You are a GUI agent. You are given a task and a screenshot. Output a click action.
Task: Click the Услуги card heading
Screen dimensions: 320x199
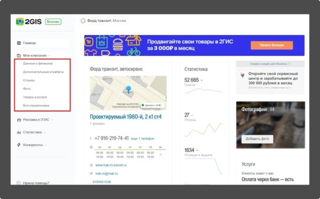coord(248,164)
